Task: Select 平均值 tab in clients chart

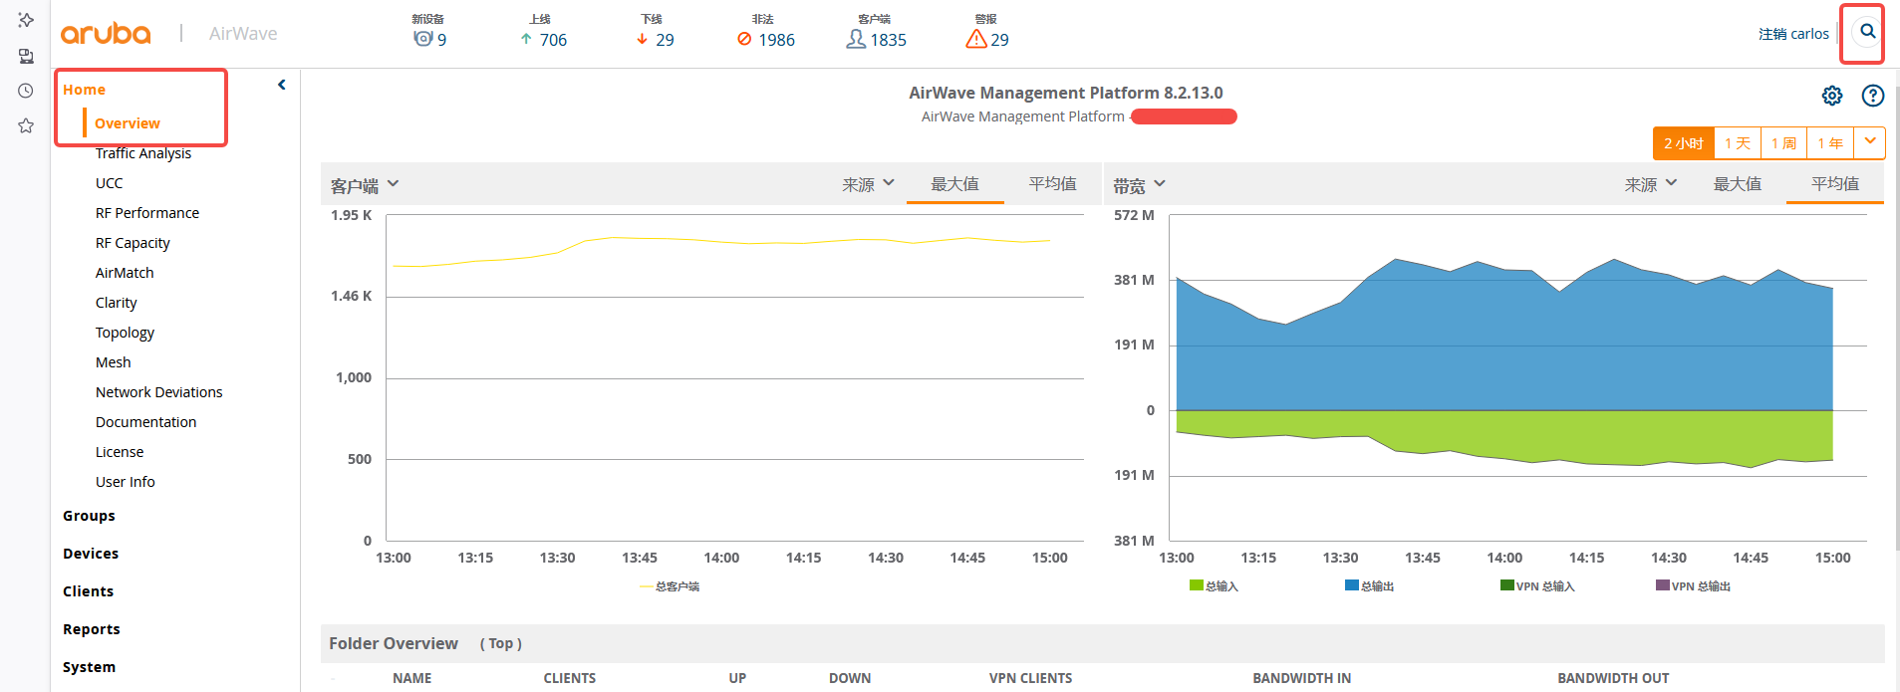Action: (x=1052, y=184)
